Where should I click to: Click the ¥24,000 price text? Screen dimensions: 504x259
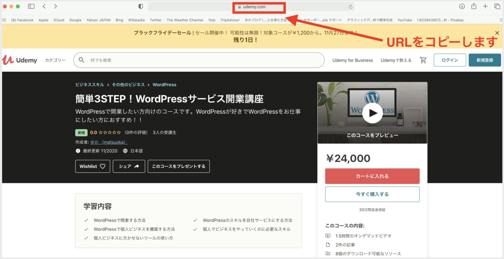348,158
